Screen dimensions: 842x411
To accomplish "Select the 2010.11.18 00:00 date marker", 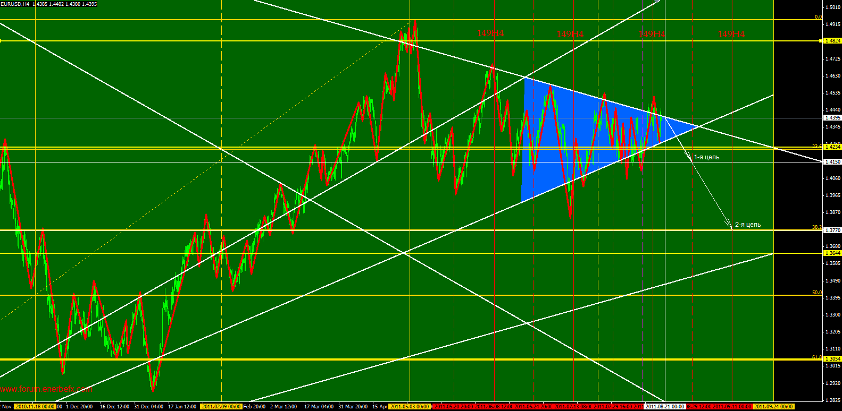I will (35, 407).
